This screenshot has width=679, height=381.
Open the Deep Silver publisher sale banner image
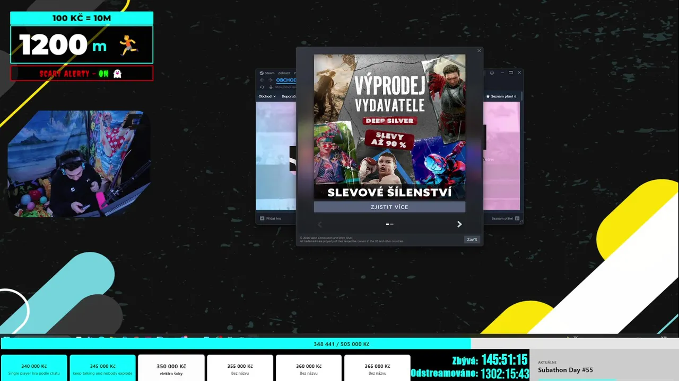[389, 127]
